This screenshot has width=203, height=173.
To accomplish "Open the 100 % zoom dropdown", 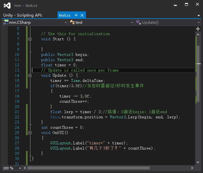I will point(20,168).
